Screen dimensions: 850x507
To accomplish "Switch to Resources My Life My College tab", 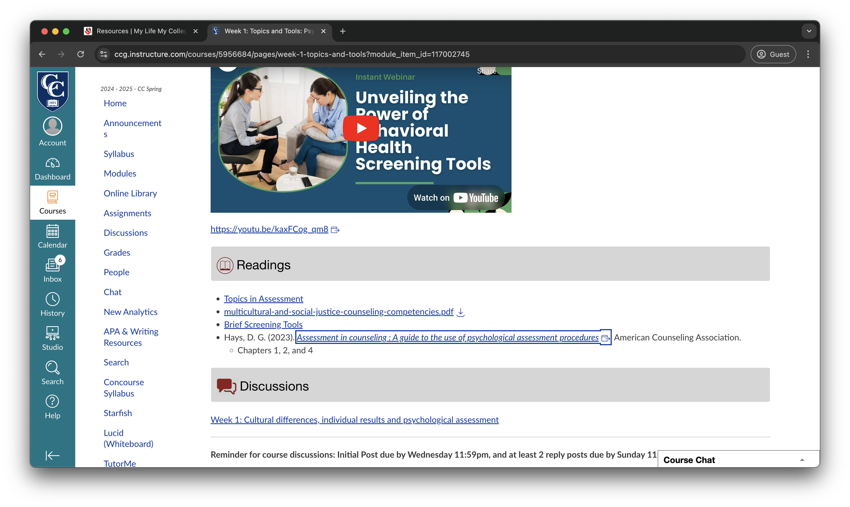I will pos(140,31).
